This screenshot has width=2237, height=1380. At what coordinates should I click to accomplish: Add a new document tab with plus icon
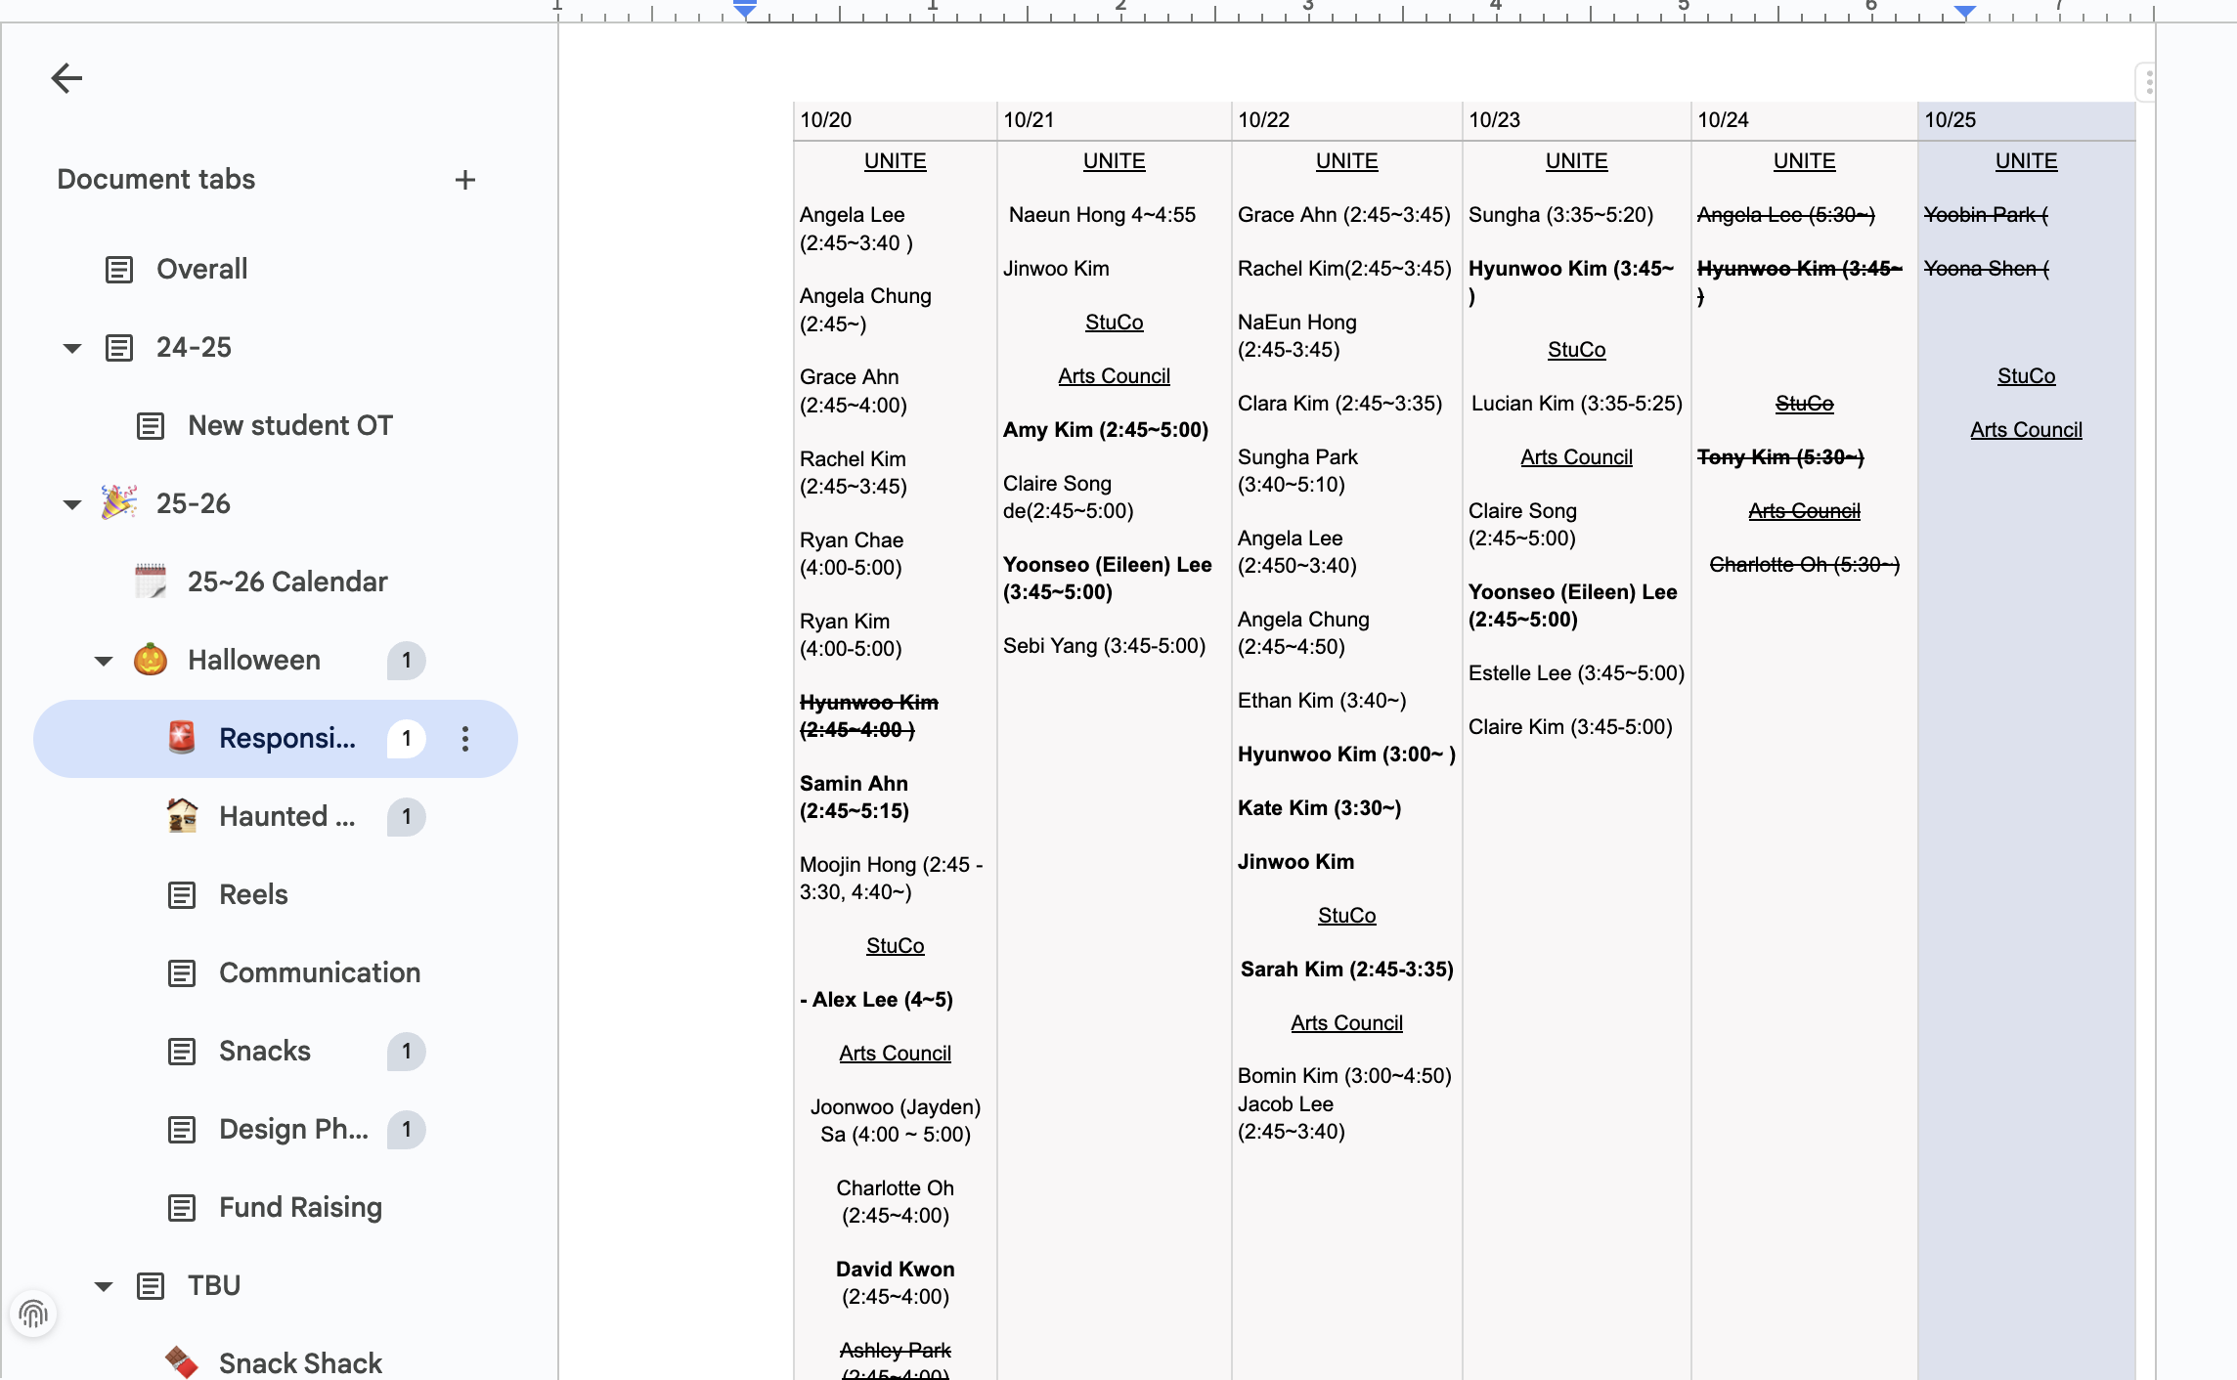(x=465, y=180)
